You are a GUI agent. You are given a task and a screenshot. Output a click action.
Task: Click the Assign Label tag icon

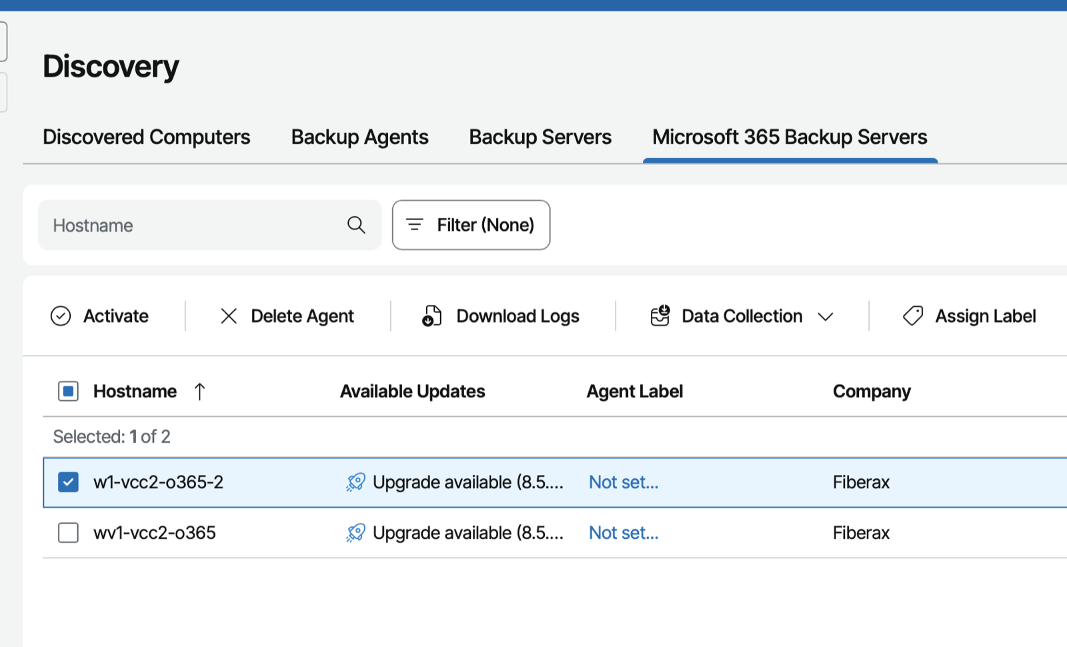tap(913, 316)
